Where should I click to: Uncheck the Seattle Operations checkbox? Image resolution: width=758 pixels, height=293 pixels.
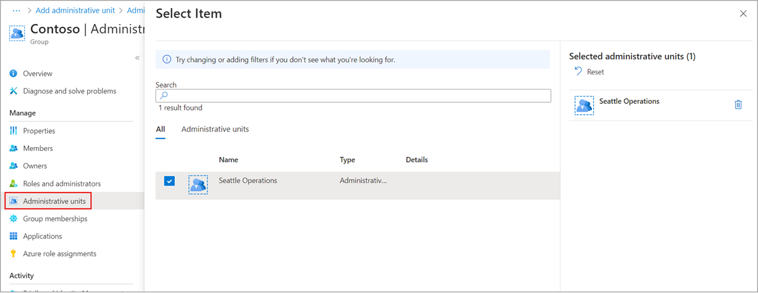169,181
